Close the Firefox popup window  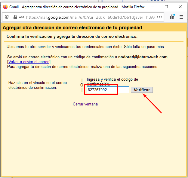[180, 7]
